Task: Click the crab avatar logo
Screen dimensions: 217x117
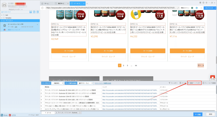Action: pyautogui.click(x=4, y=5)
